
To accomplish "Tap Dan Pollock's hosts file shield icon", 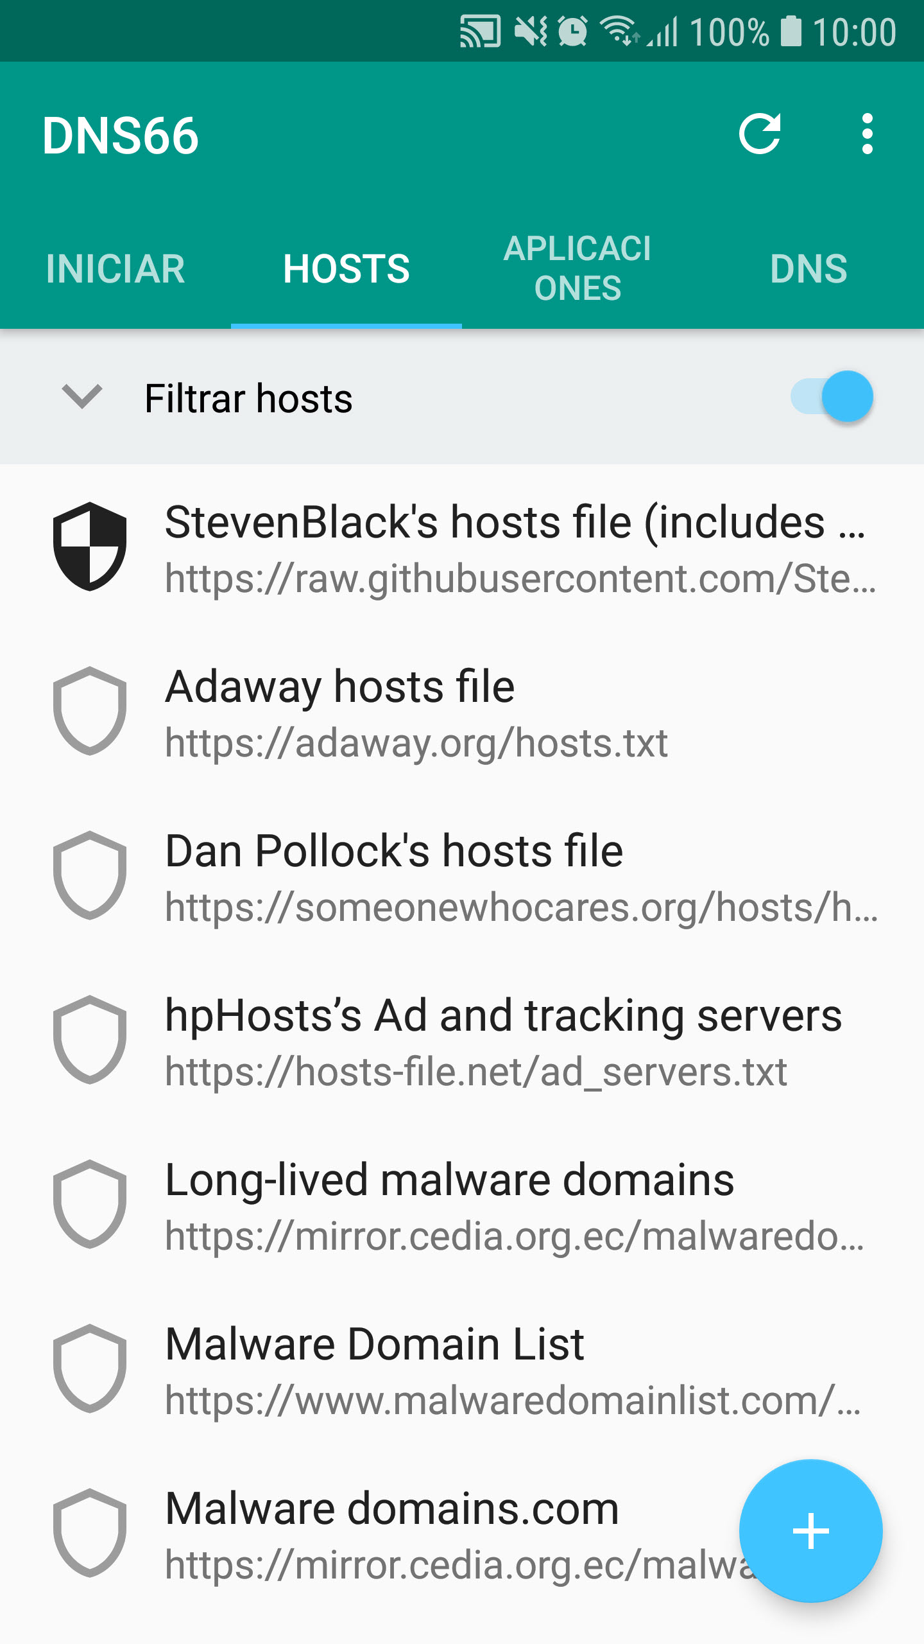I will point(90,875).
